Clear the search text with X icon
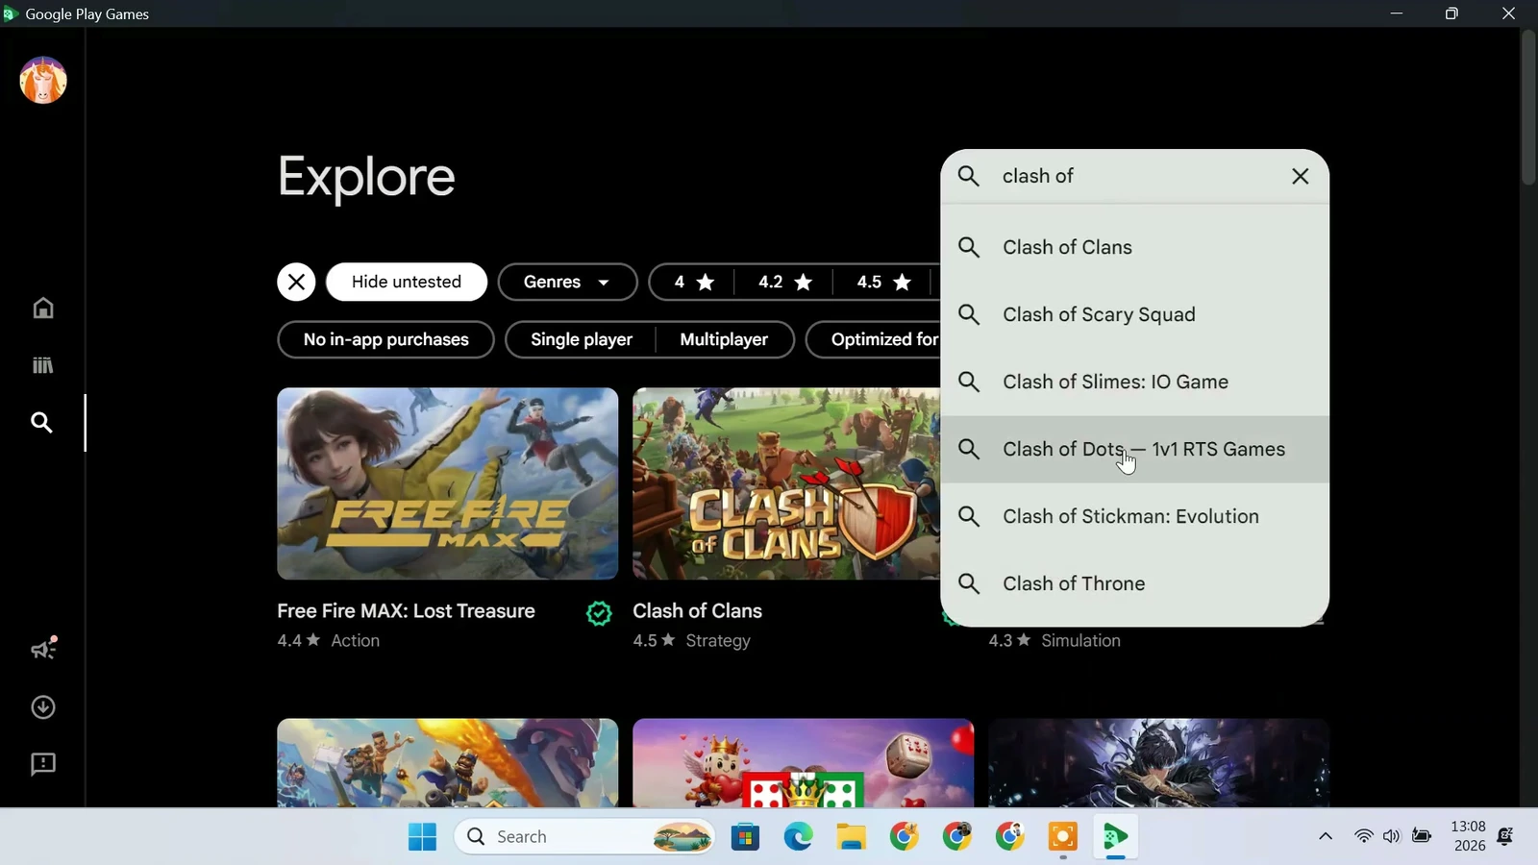This screenshot has width=1538, height=865. pyautogui.click(x=1300, y=176)
